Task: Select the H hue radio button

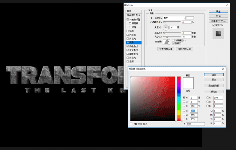Action: tap(184, 98)
